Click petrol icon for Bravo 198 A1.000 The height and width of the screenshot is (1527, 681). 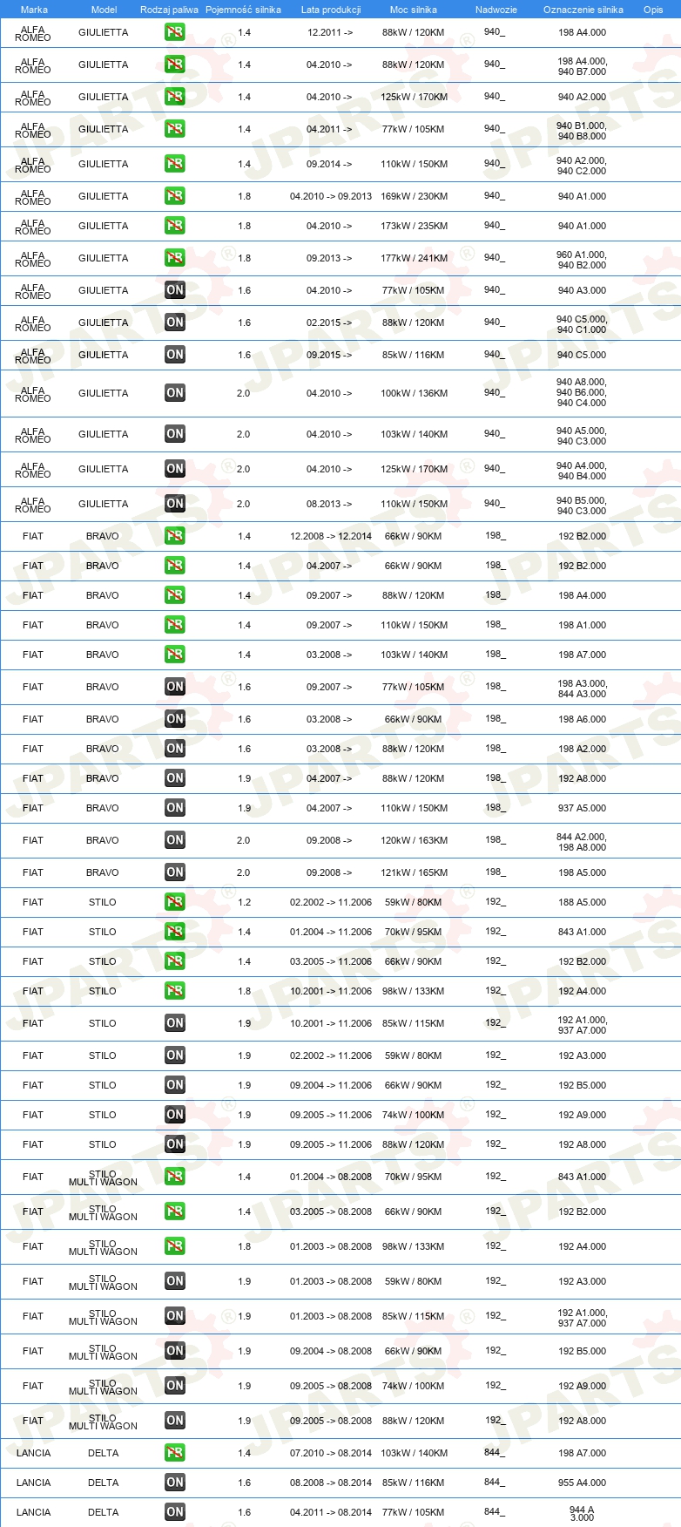pos(174,625)
